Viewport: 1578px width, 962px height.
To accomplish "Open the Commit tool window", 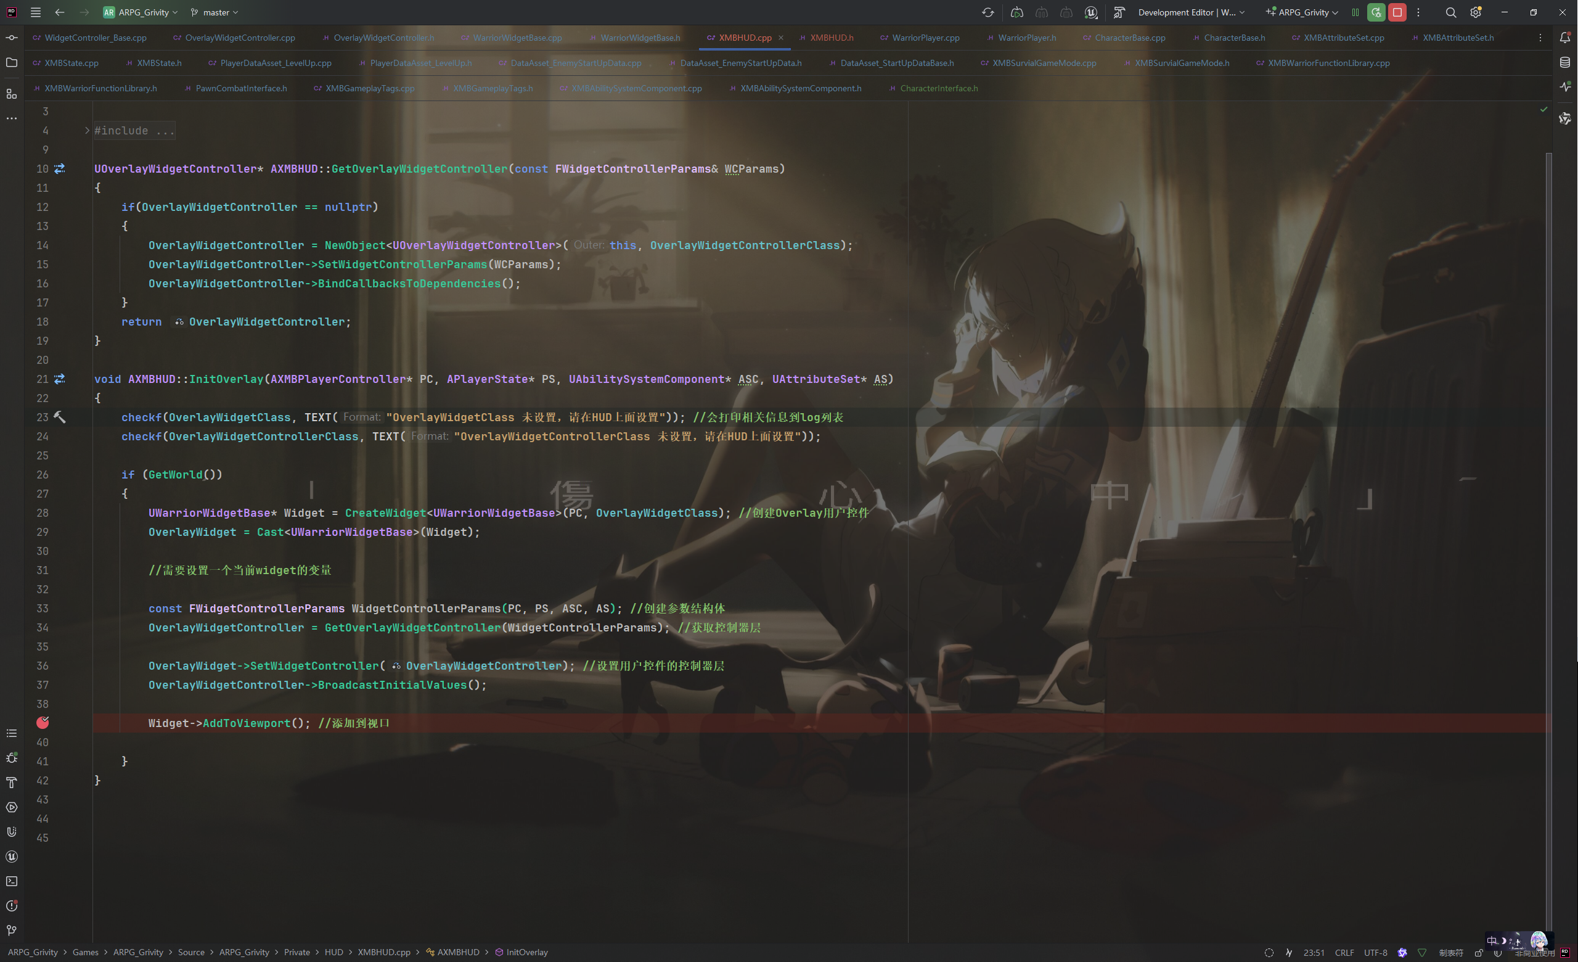I will click(x=12, y=38).
